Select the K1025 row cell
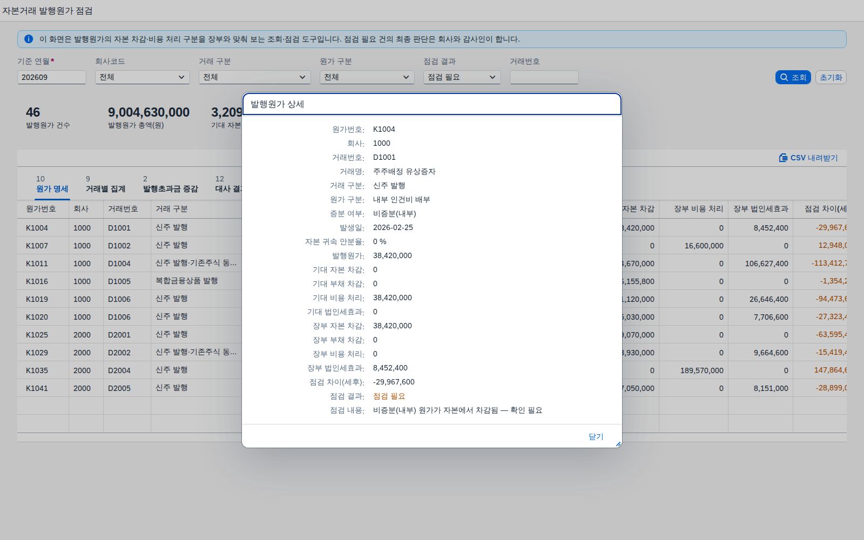This screenshot has height=540, width=864. point(43,335)
